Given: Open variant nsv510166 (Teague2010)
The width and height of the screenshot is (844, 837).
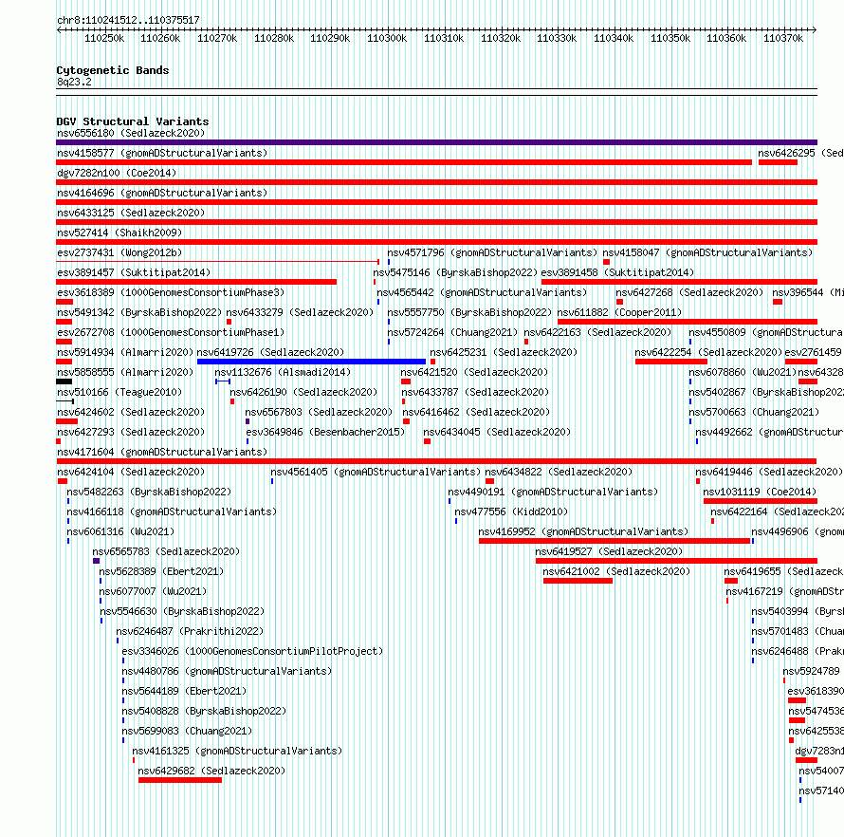Looking at the screenshot, I should [119, 392].
